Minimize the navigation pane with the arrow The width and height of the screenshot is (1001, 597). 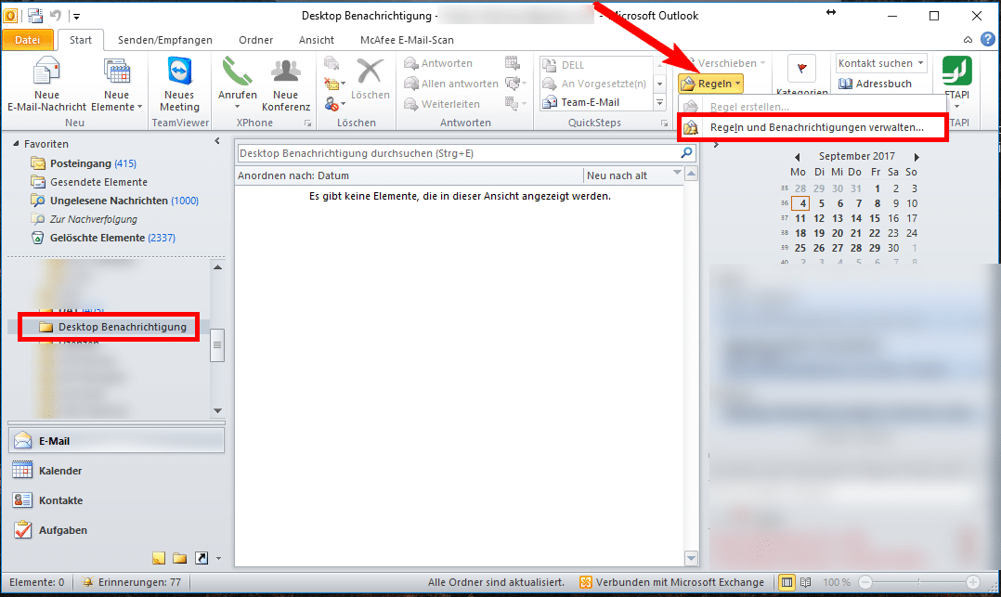(217, 141)
